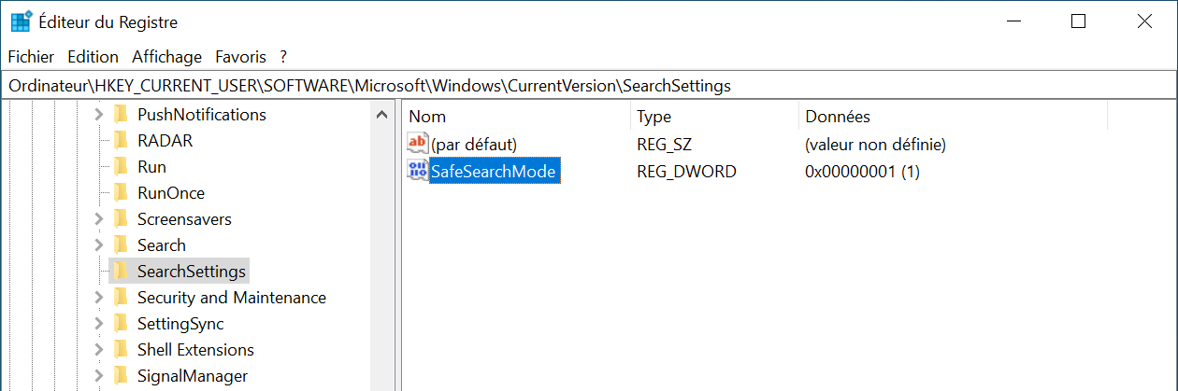This screenshot has height=391, width=1178.
Task: Click the SafeSearchMode DWORD value icon
Action: 418,171
